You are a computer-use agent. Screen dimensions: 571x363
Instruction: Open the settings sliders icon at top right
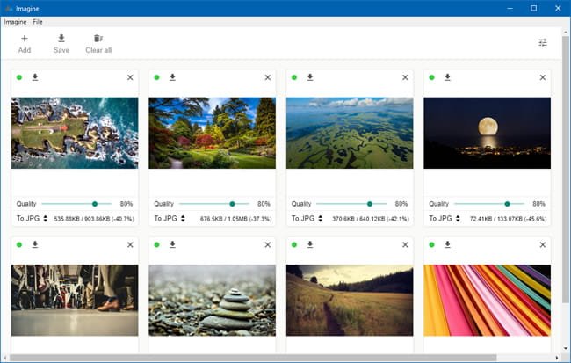[x=543, y=42]
